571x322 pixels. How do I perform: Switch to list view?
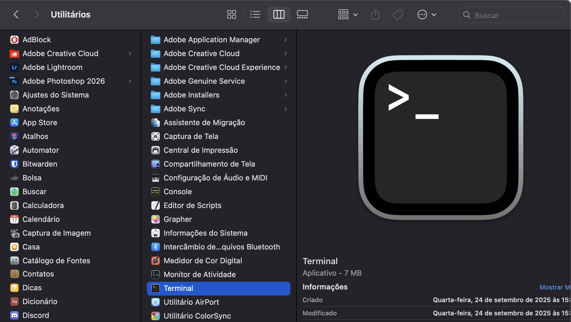[255, 14]
